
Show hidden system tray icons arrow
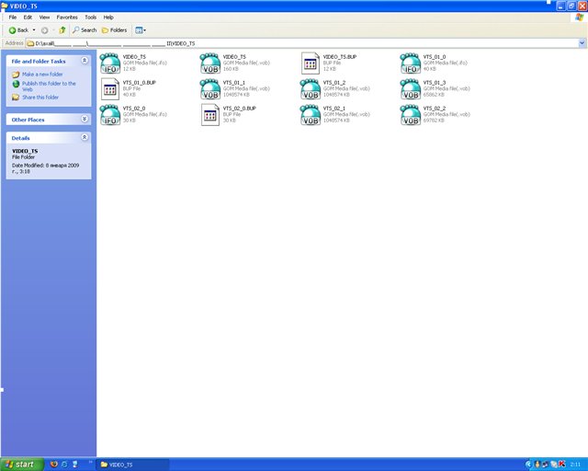click(x=528, y=465)
